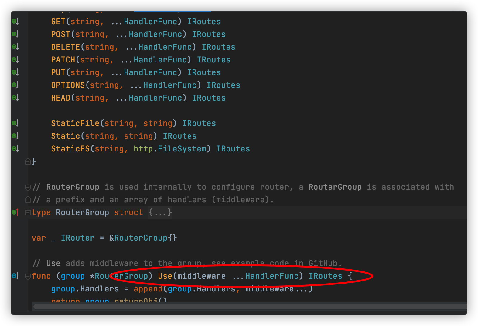The image size is (478, 326).
Task: Click the fold marker on the 'a prefix and' comment line
Action: [28, 200]
